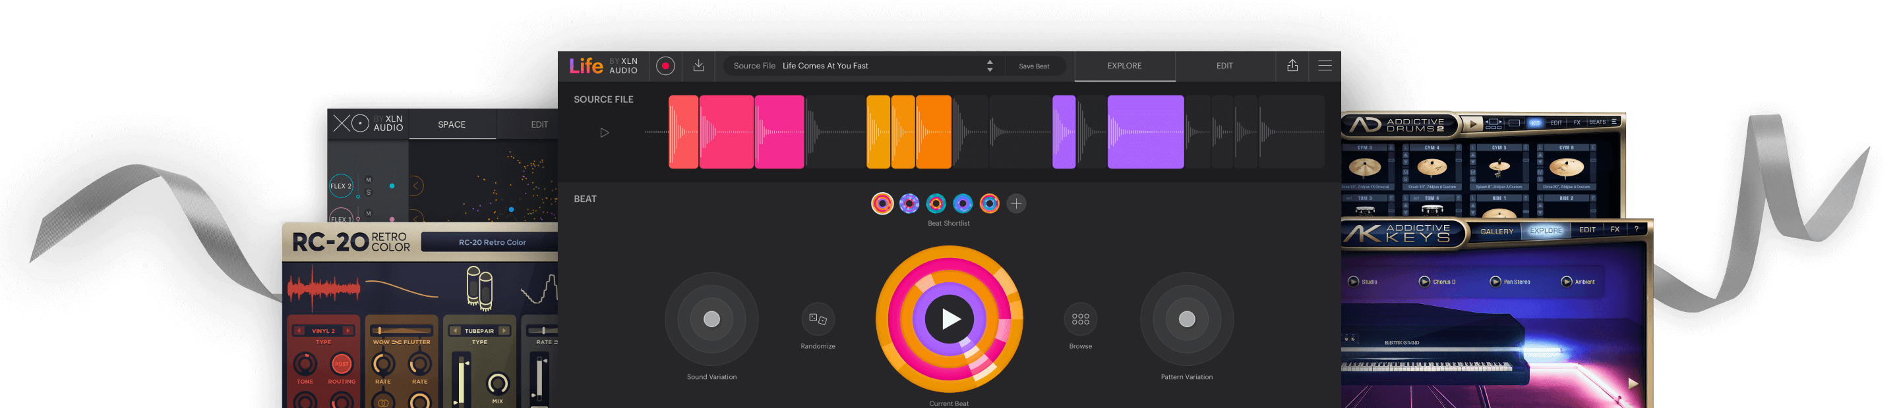Open KIT tab in Addictive Drums 2
1899x408 pixels.
[x=1535, y=123]
